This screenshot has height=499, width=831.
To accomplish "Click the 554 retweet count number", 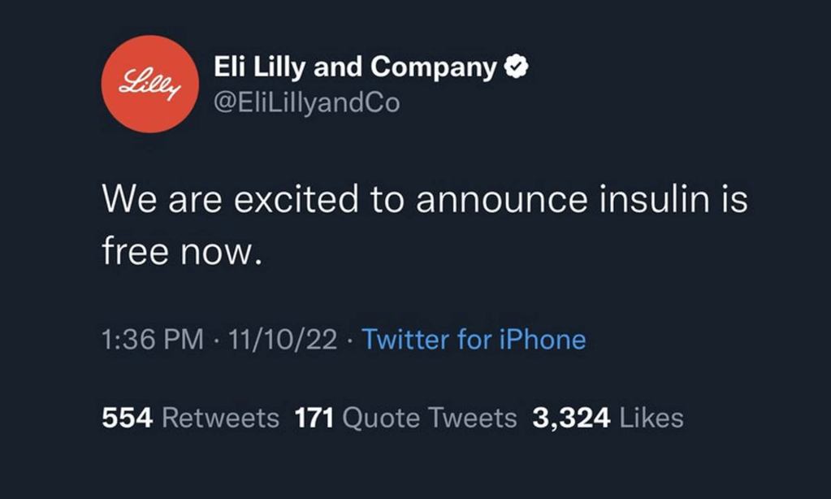I will [x=128, y=418].
